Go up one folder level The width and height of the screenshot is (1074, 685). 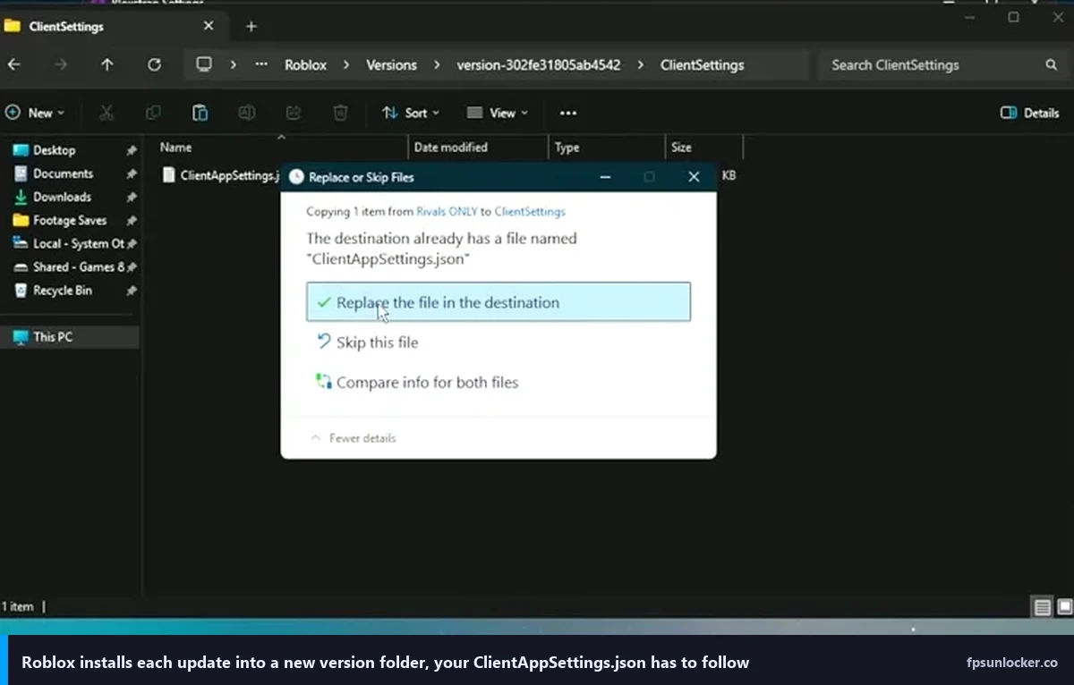click(x=107, y=64)
